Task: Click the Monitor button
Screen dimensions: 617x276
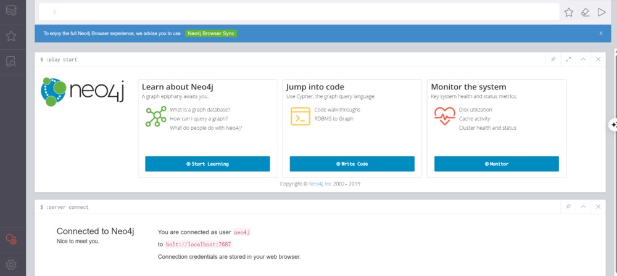Action: point(497,163)
